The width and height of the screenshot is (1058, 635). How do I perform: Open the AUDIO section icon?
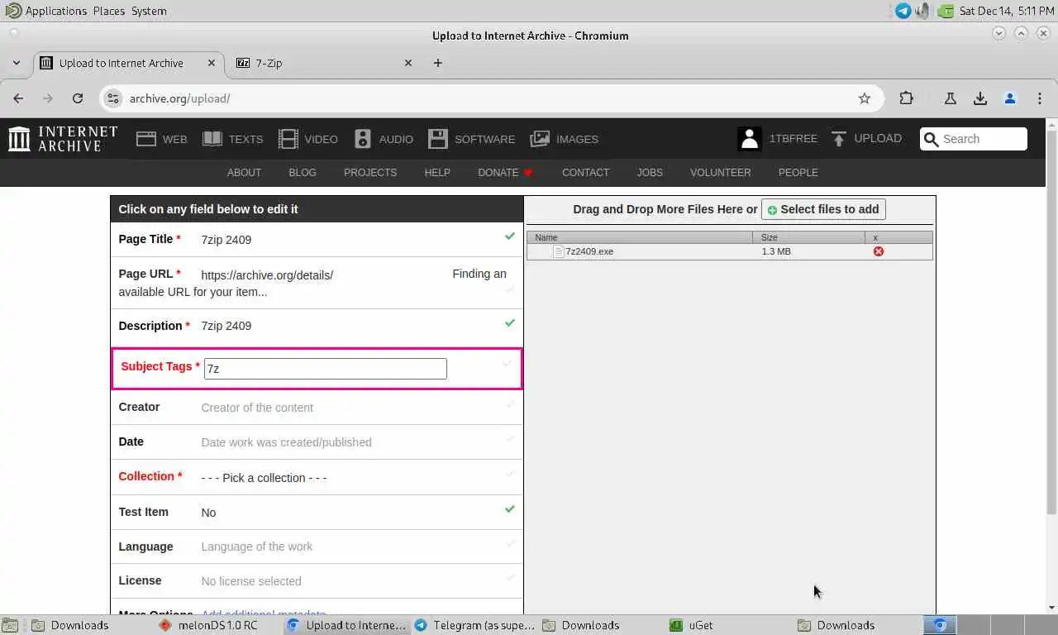pos(363,139)
